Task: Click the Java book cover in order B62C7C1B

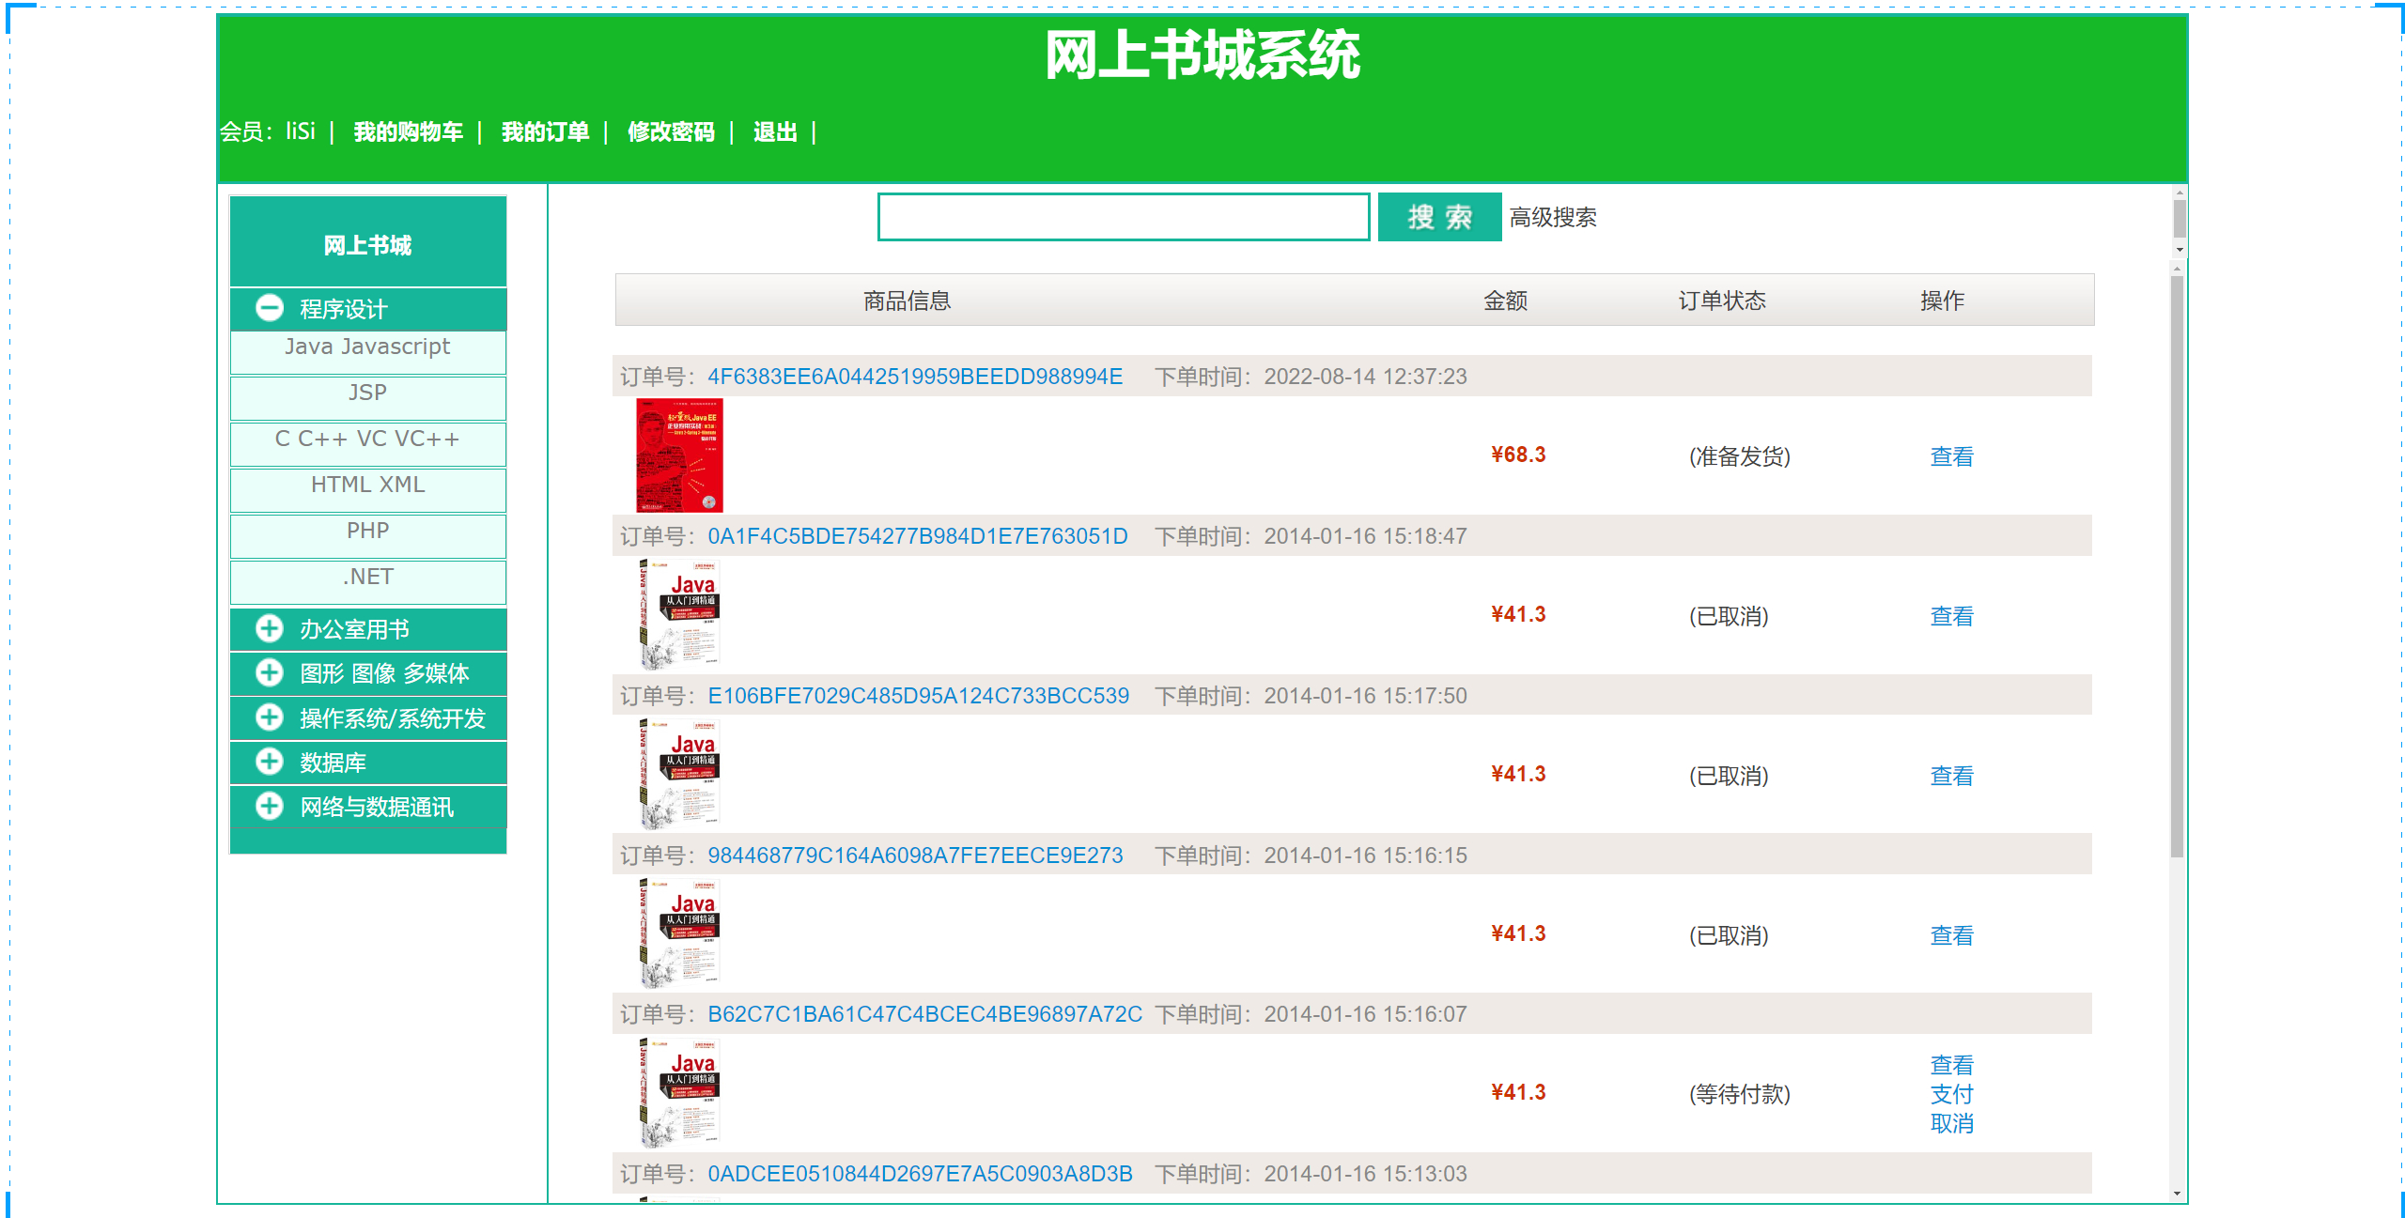Action: pyautogui.click(x=679, y=1093)
